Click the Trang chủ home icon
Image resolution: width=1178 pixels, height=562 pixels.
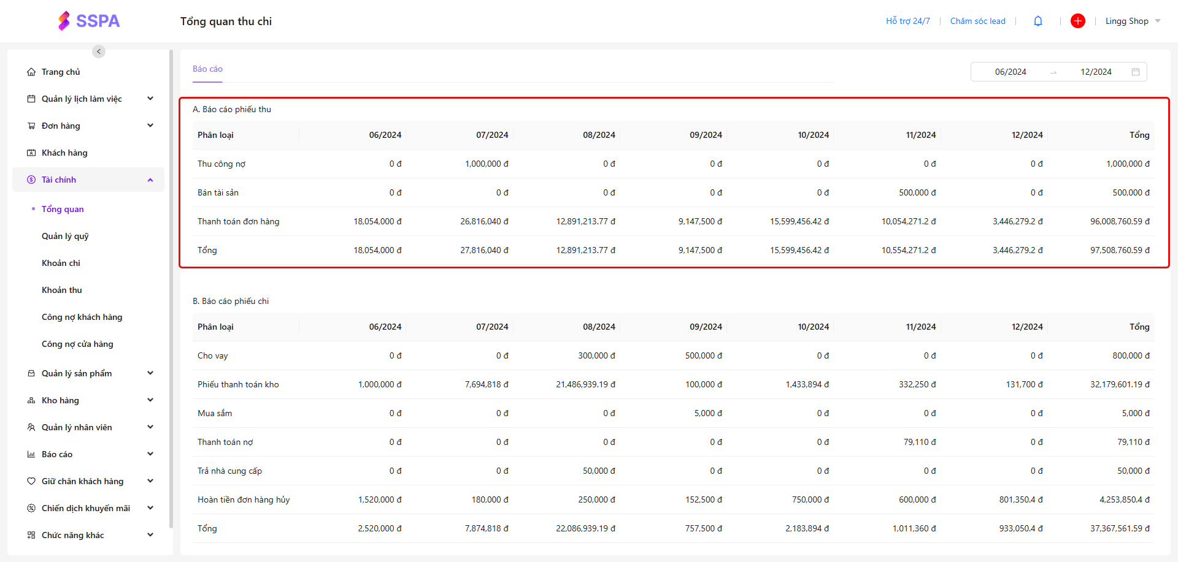(x=31, y=72)
